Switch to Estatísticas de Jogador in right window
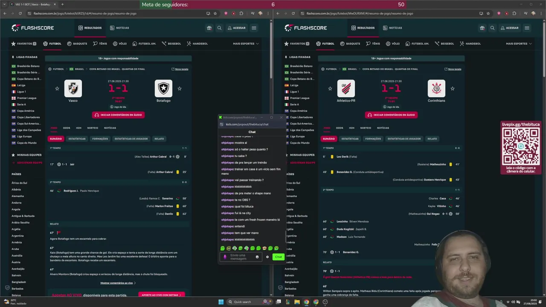The height and width of the screenshot is (307, 546). (404, 139)
